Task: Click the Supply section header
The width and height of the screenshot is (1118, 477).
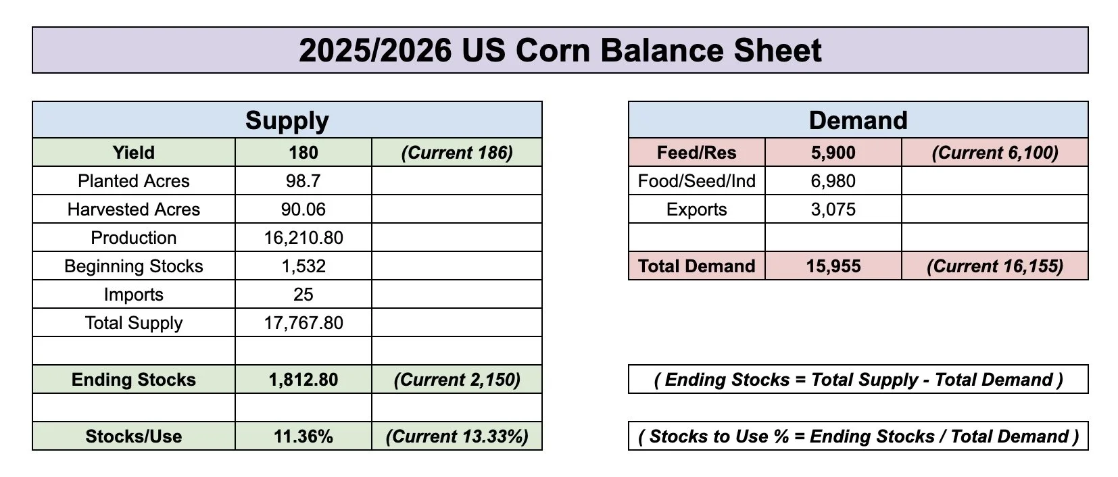Action: (x=287, y=120)
